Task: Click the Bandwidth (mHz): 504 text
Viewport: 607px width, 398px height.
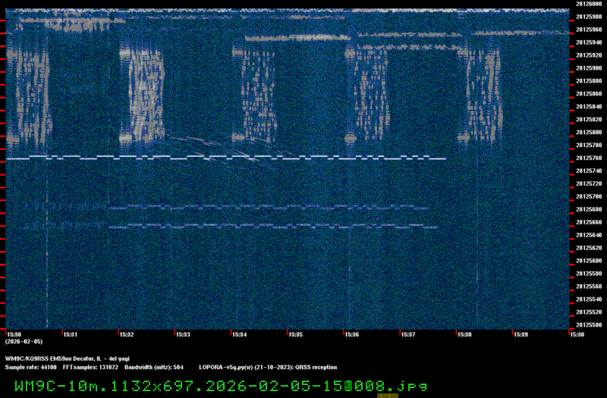Action: (x=154, y=368)
